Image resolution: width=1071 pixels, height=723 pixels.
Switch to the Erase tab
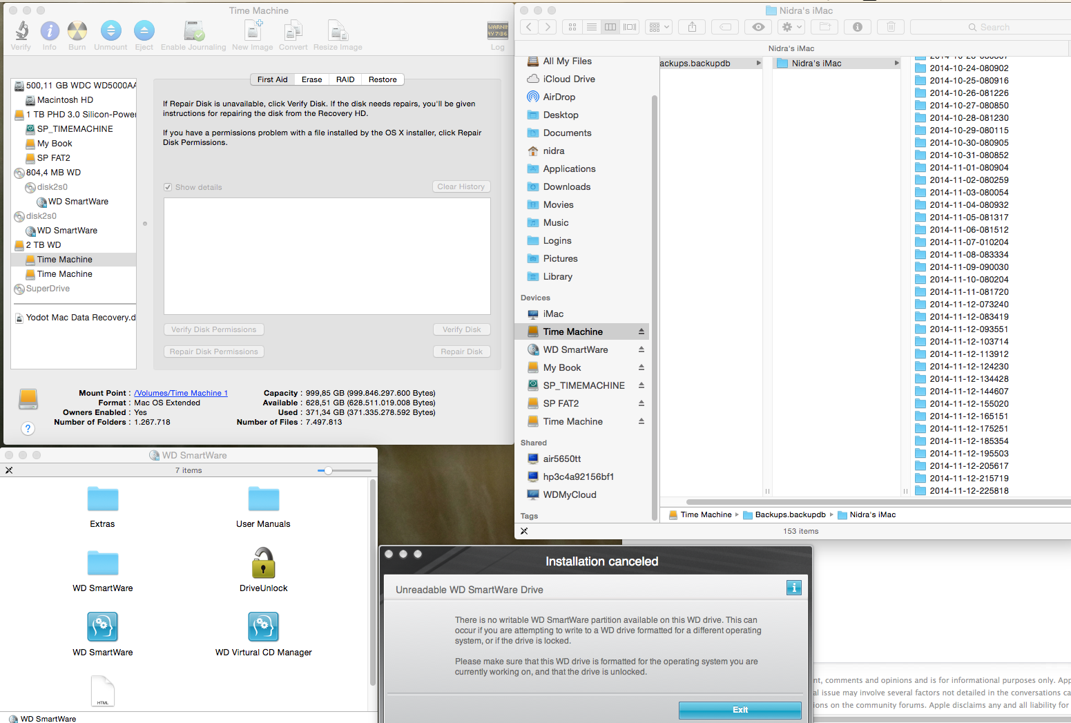(311, 79)
